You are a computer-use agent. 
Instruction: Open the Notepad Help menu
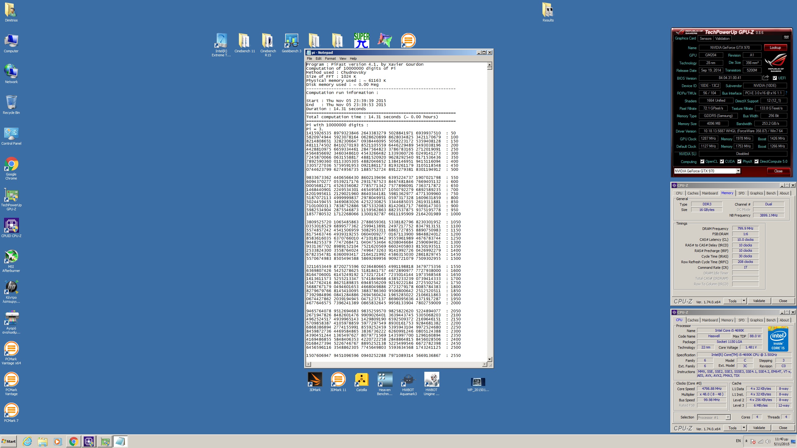pos(353,58)
